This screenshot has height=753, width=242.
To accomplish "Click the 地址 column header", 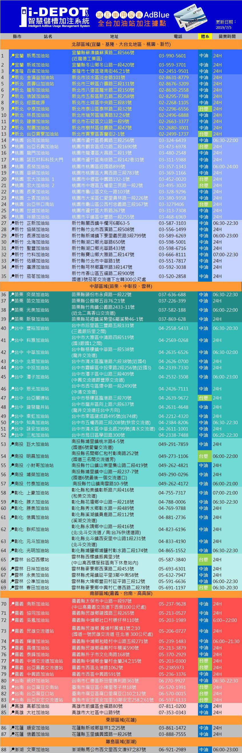I will pyautogui.click(x=114, y=37).
